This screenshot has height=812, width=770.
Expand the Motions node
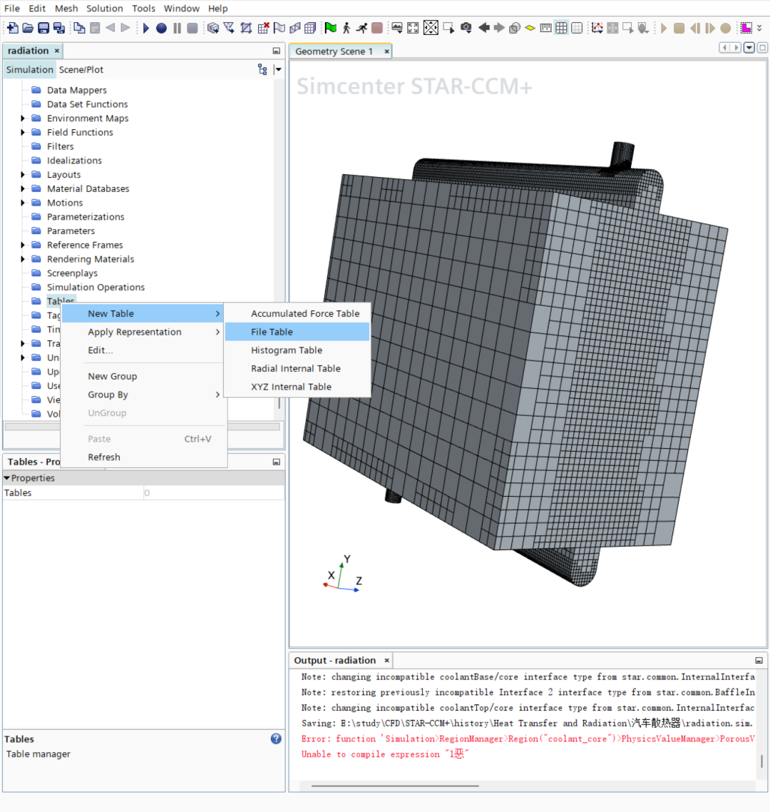pos(22,203)
